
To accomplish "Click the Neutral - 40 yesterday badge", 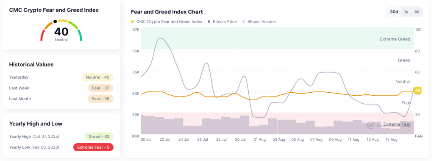I will click(x=98, y=77).
